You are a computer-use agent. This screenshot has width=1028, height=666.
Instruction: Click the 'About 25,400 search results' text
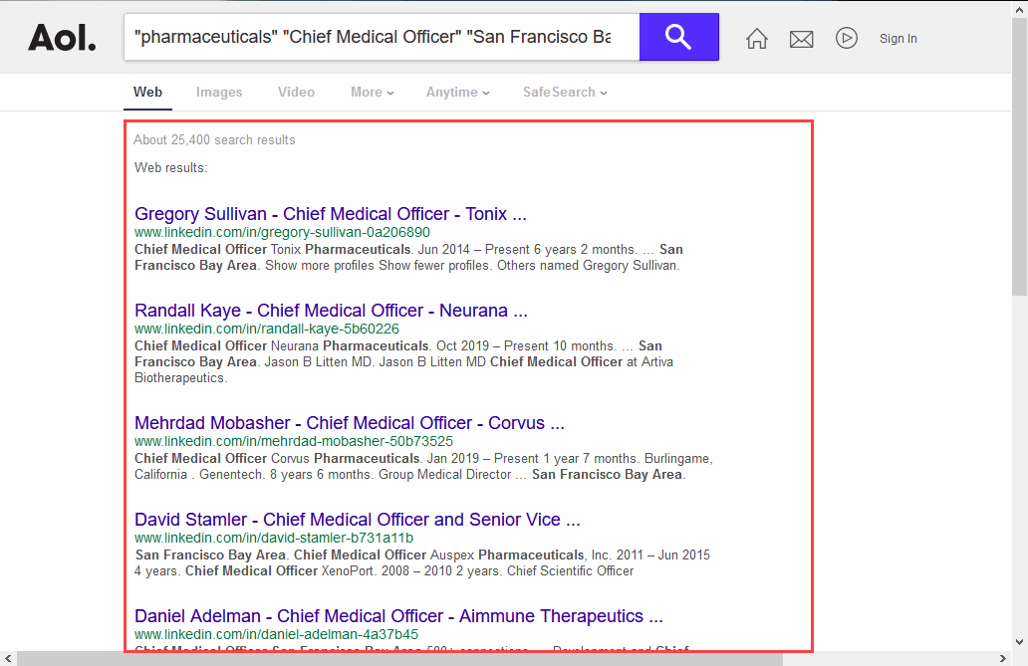[214, 139]
